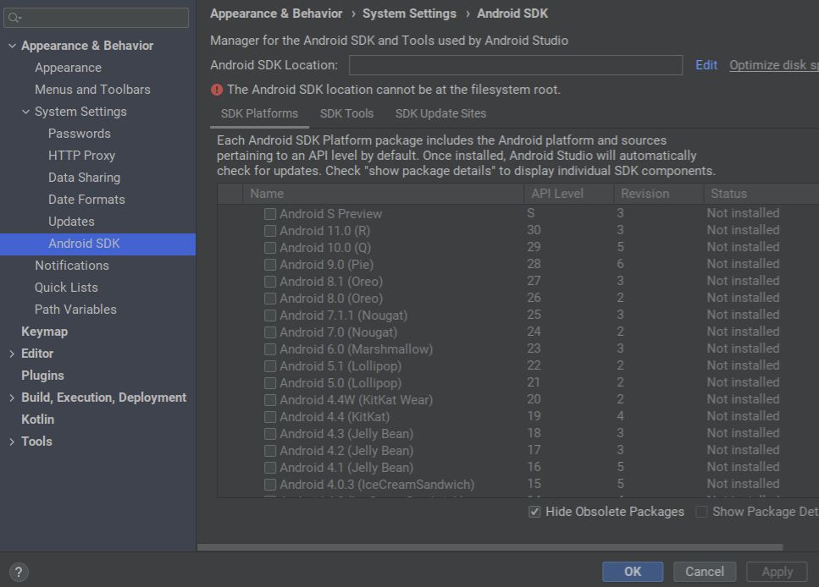
Task: Check the Android 11.0 (R) checkbox
Action: click(x=270, y=231)
